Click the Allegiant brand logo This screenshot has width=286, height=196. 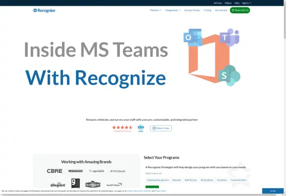pos(58,185)
